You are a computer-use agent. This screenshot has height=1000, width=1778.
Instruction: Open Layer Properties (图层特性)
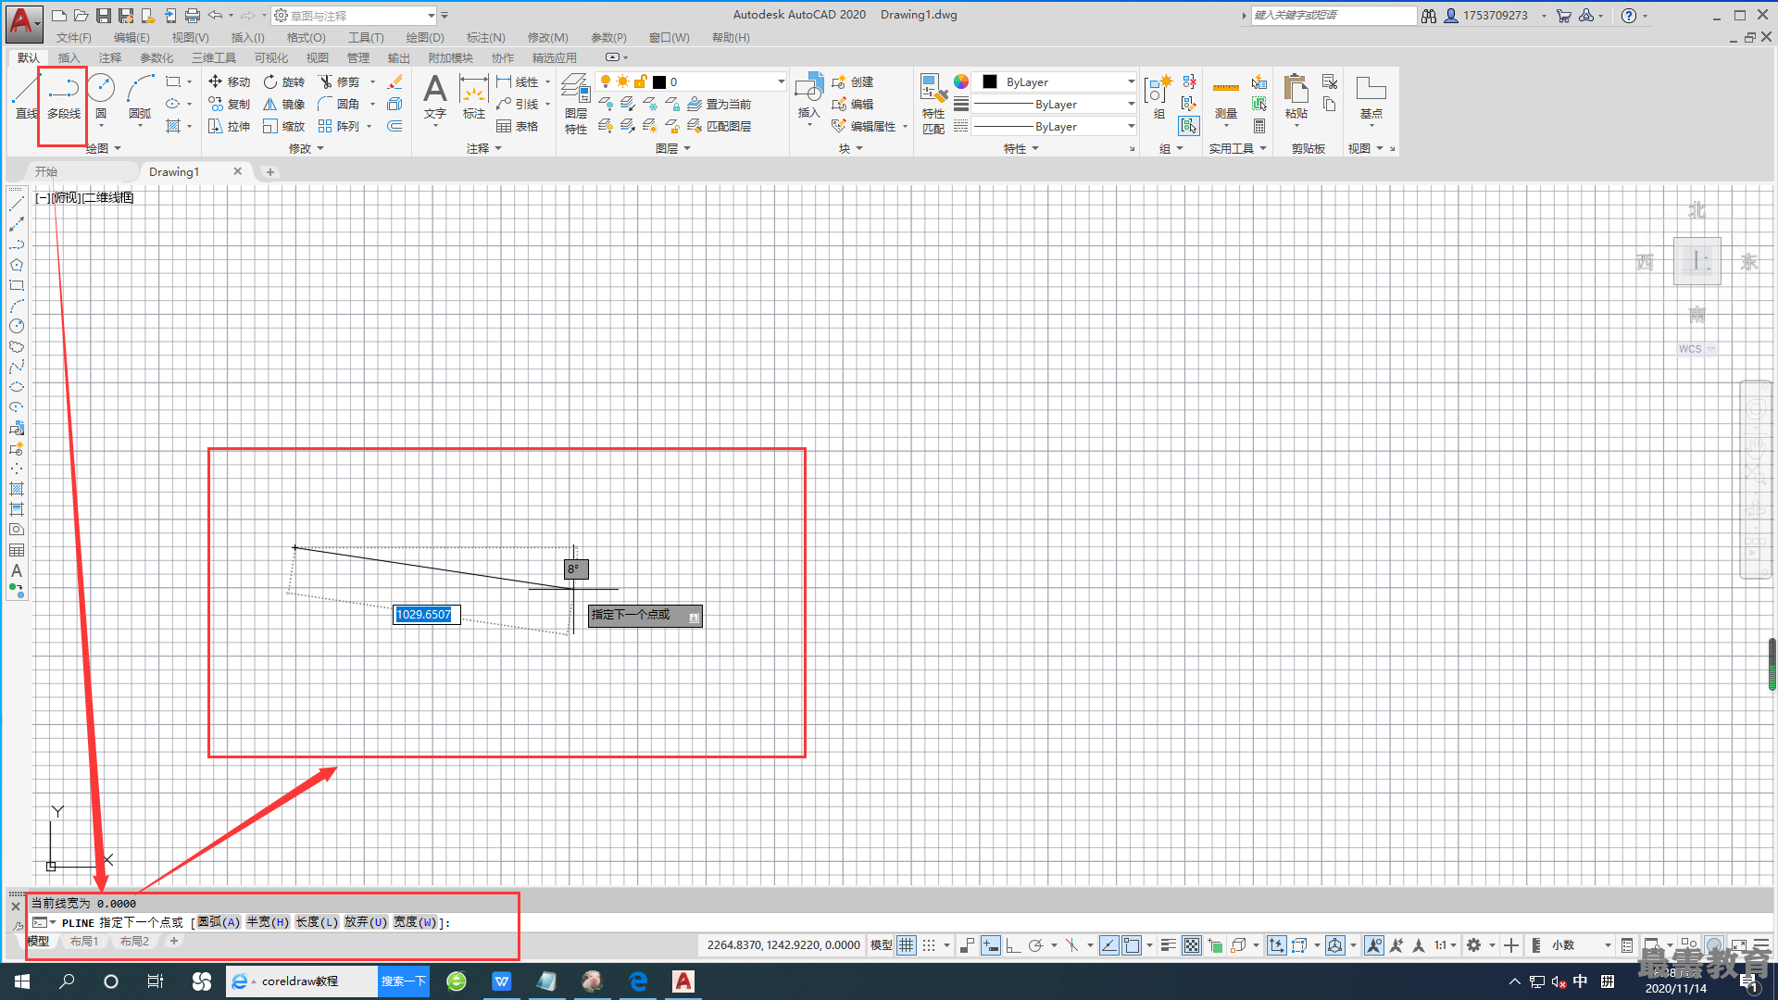point(576,104)
